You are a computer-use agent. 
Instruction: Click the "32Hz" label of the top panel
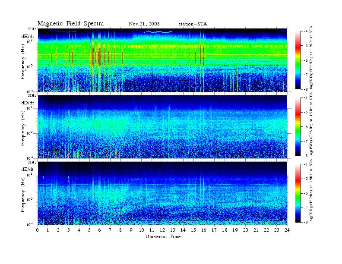click(x=32, y=29)
